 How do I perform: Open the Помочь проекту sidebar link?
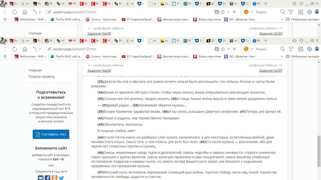click(x=42, y=76)
